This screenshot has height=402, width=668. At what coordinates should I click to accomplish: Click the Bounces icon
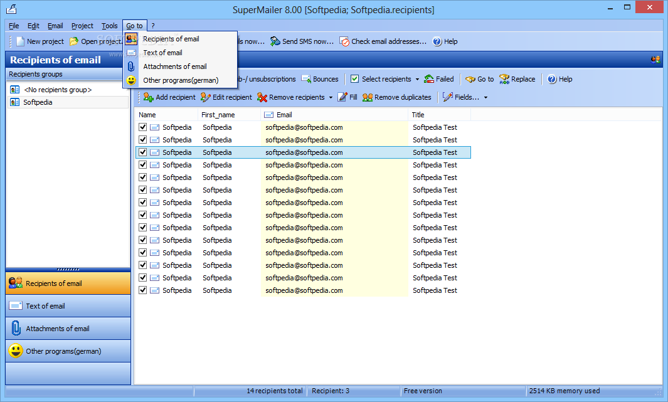point(306,79)
